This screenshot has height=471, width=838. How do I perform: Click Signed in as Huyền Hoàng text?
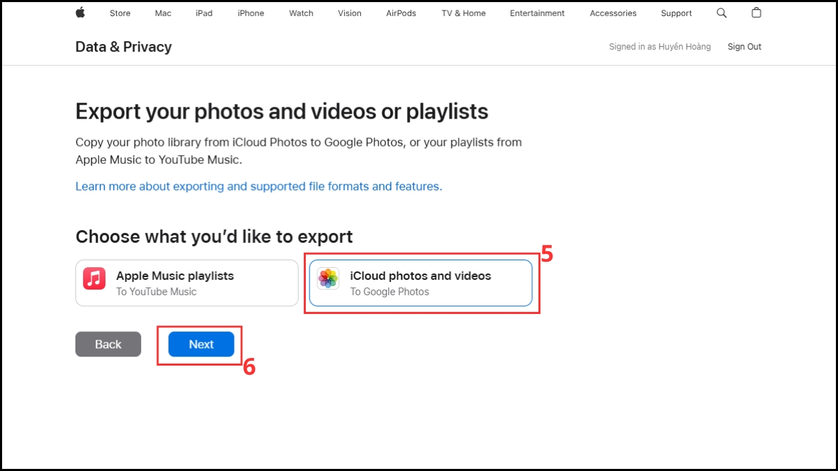click(660, 47)
